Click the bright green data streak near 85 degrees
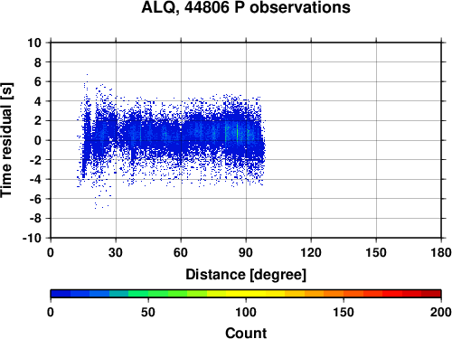Viewport: 452px width, 339px height. 238,132
